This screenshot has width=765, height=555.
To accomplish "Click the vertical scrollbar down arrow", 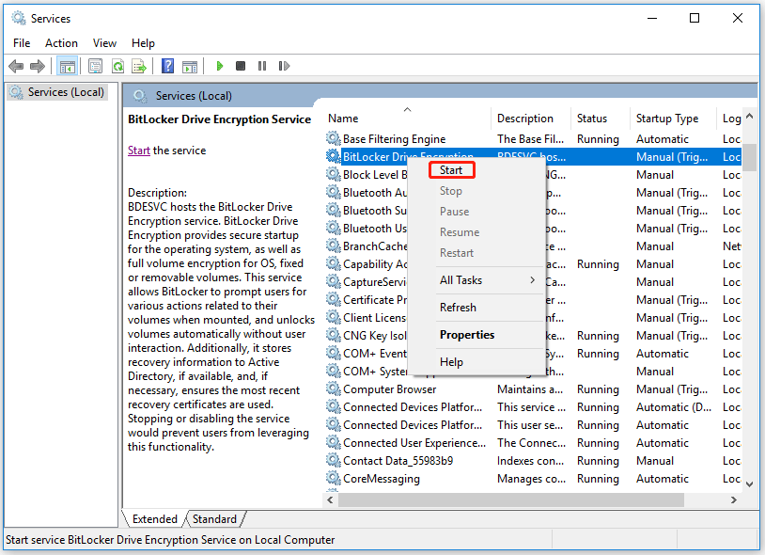I will (750, 484).
